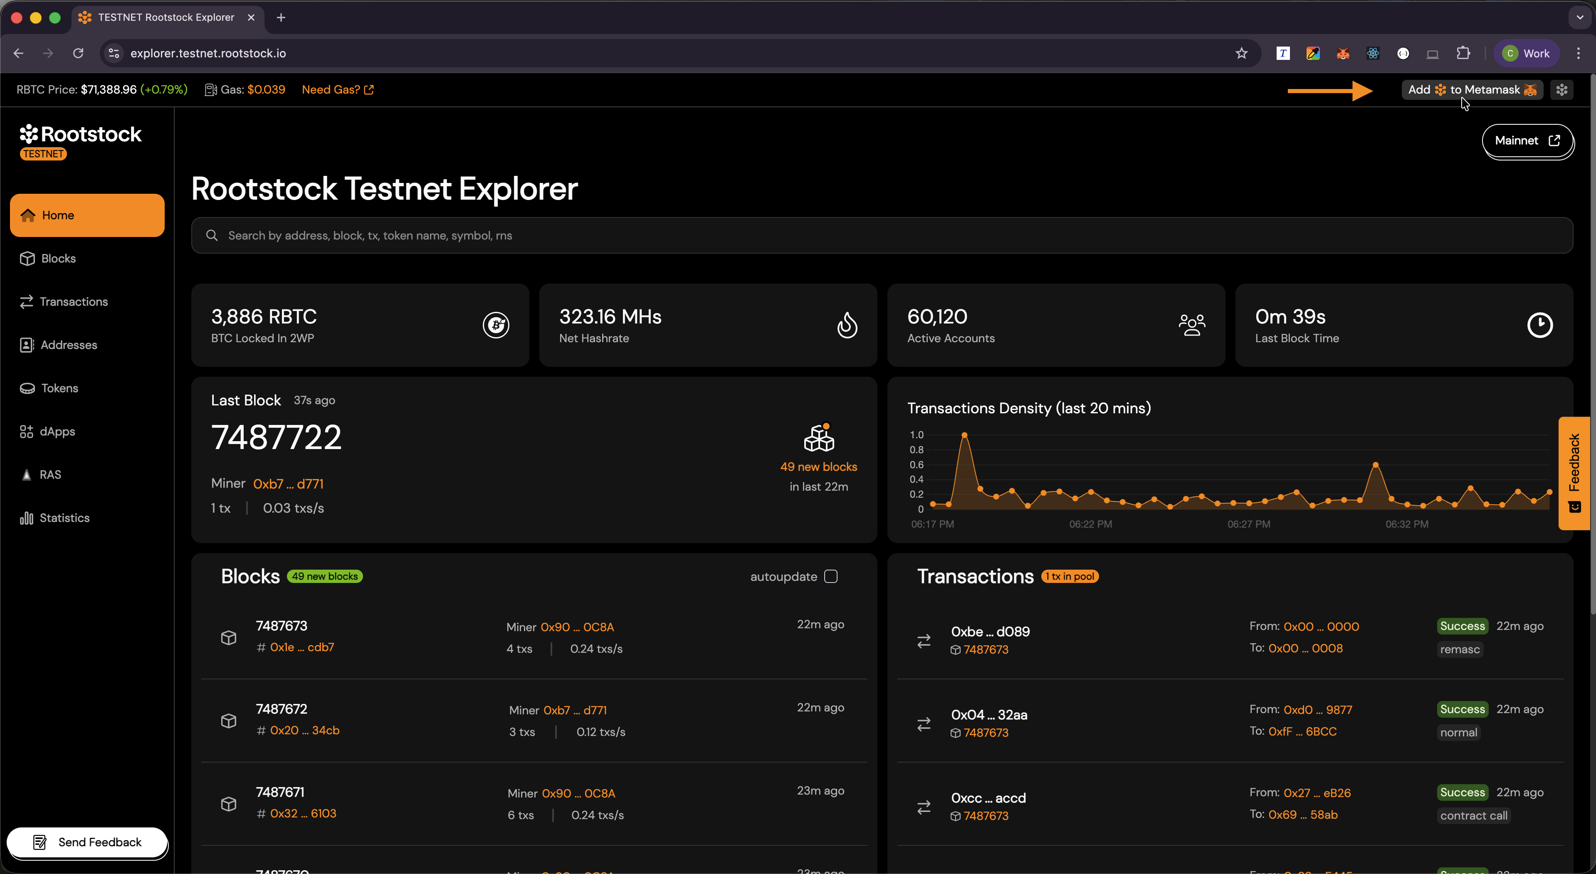Open the Work profile menu in Chrome
Screen dimensions: 1596x874
coord(1527,53)
